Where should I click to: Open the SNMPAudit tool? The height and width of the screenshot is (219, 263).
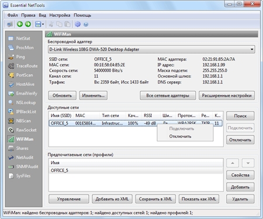click(23, 166)
